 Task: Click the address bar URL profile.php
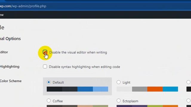pos(23,6)
